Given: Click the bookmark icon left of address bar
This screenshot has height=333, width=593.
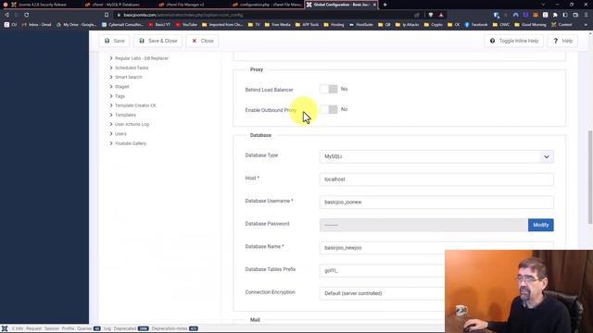Looking at the screenshot, I should [107, 15].
